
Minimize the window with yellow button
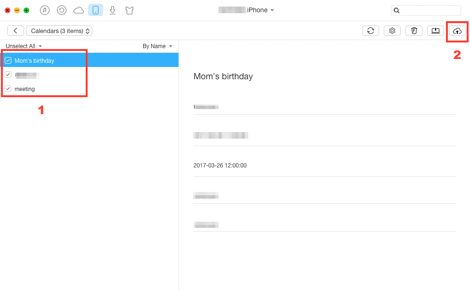(17, 10)
